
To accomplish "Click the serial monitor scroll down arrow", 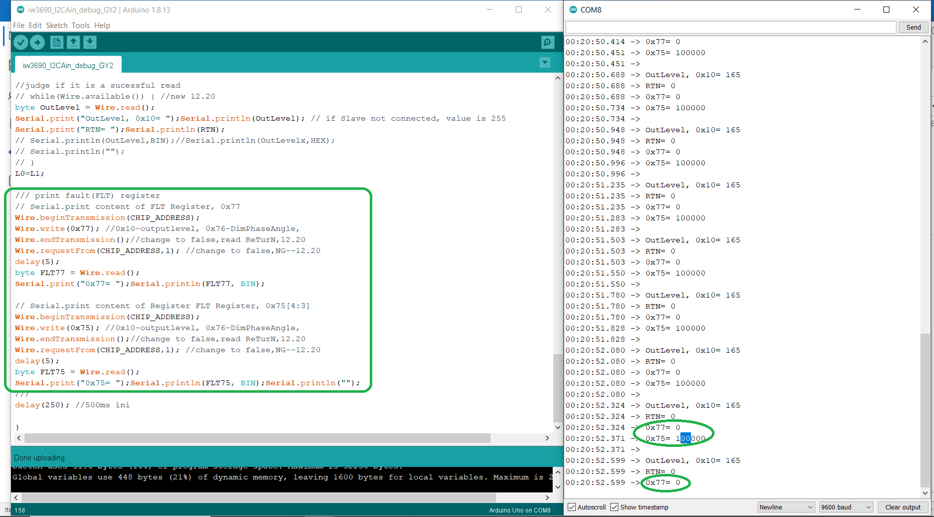I will tap(925, 493).
